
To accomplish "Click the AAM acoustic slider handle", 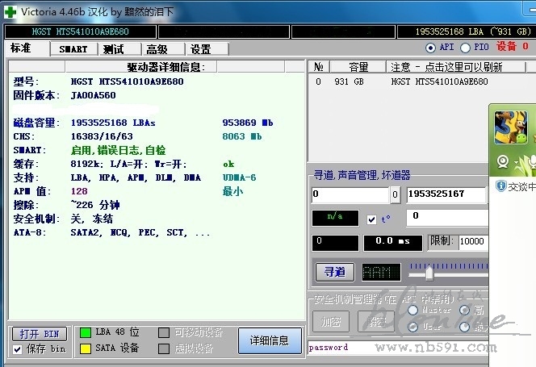I will coord(430,273).
